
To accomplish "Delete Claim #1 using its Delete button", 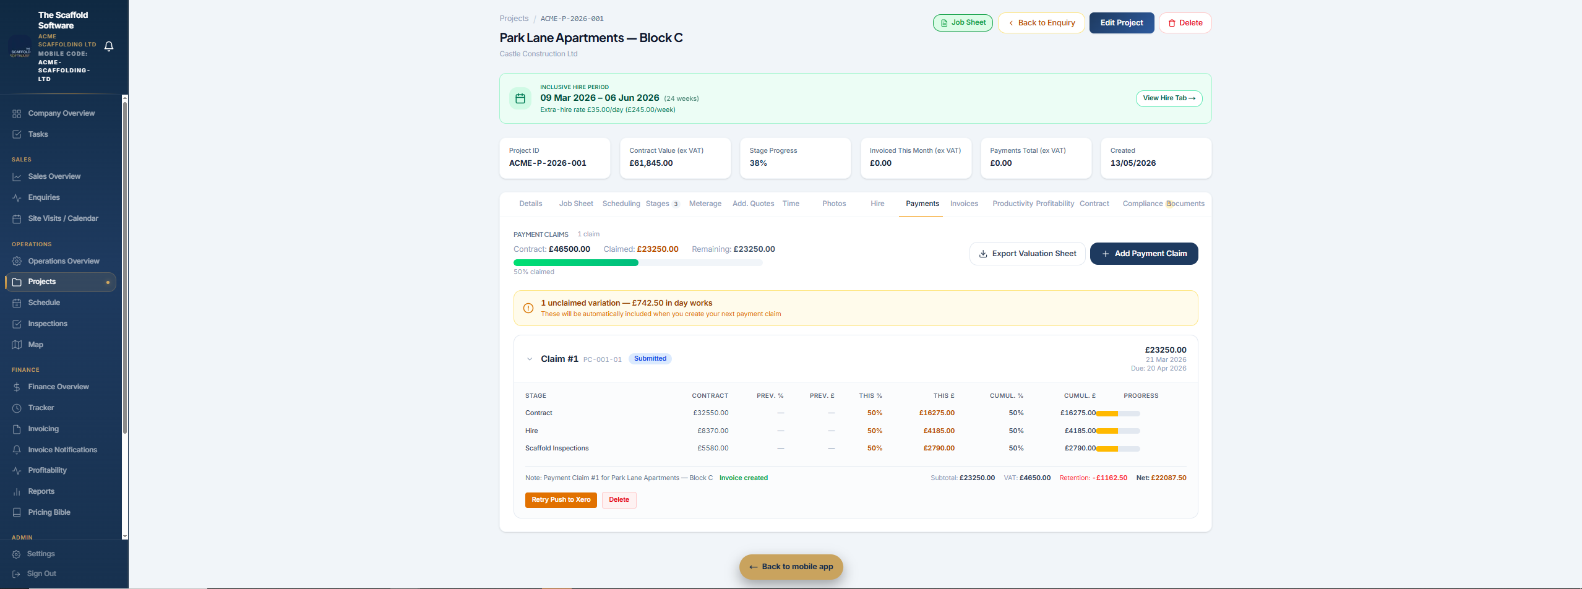I will tap(619, 500).
